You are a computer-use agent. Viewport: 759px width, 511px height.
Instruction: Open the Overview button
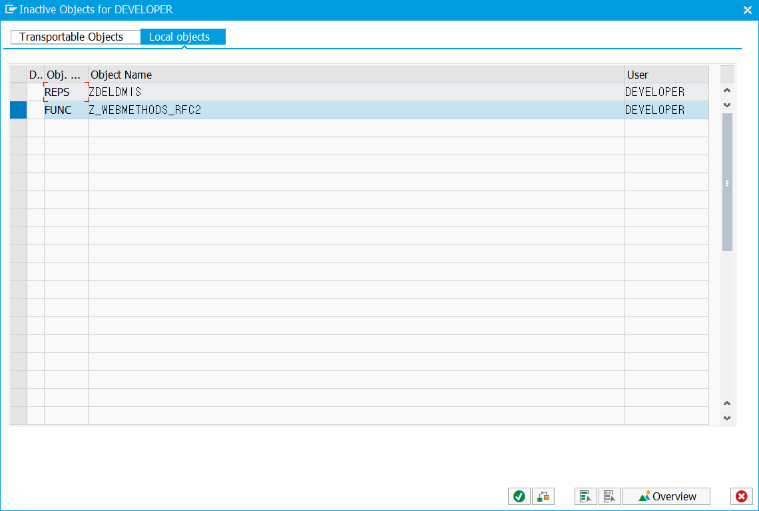point(666,496)
